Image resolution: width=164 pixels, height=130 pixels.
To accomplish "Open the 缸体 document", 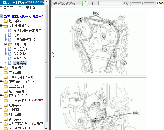I will pyautogui.click(x=16, y=35).
